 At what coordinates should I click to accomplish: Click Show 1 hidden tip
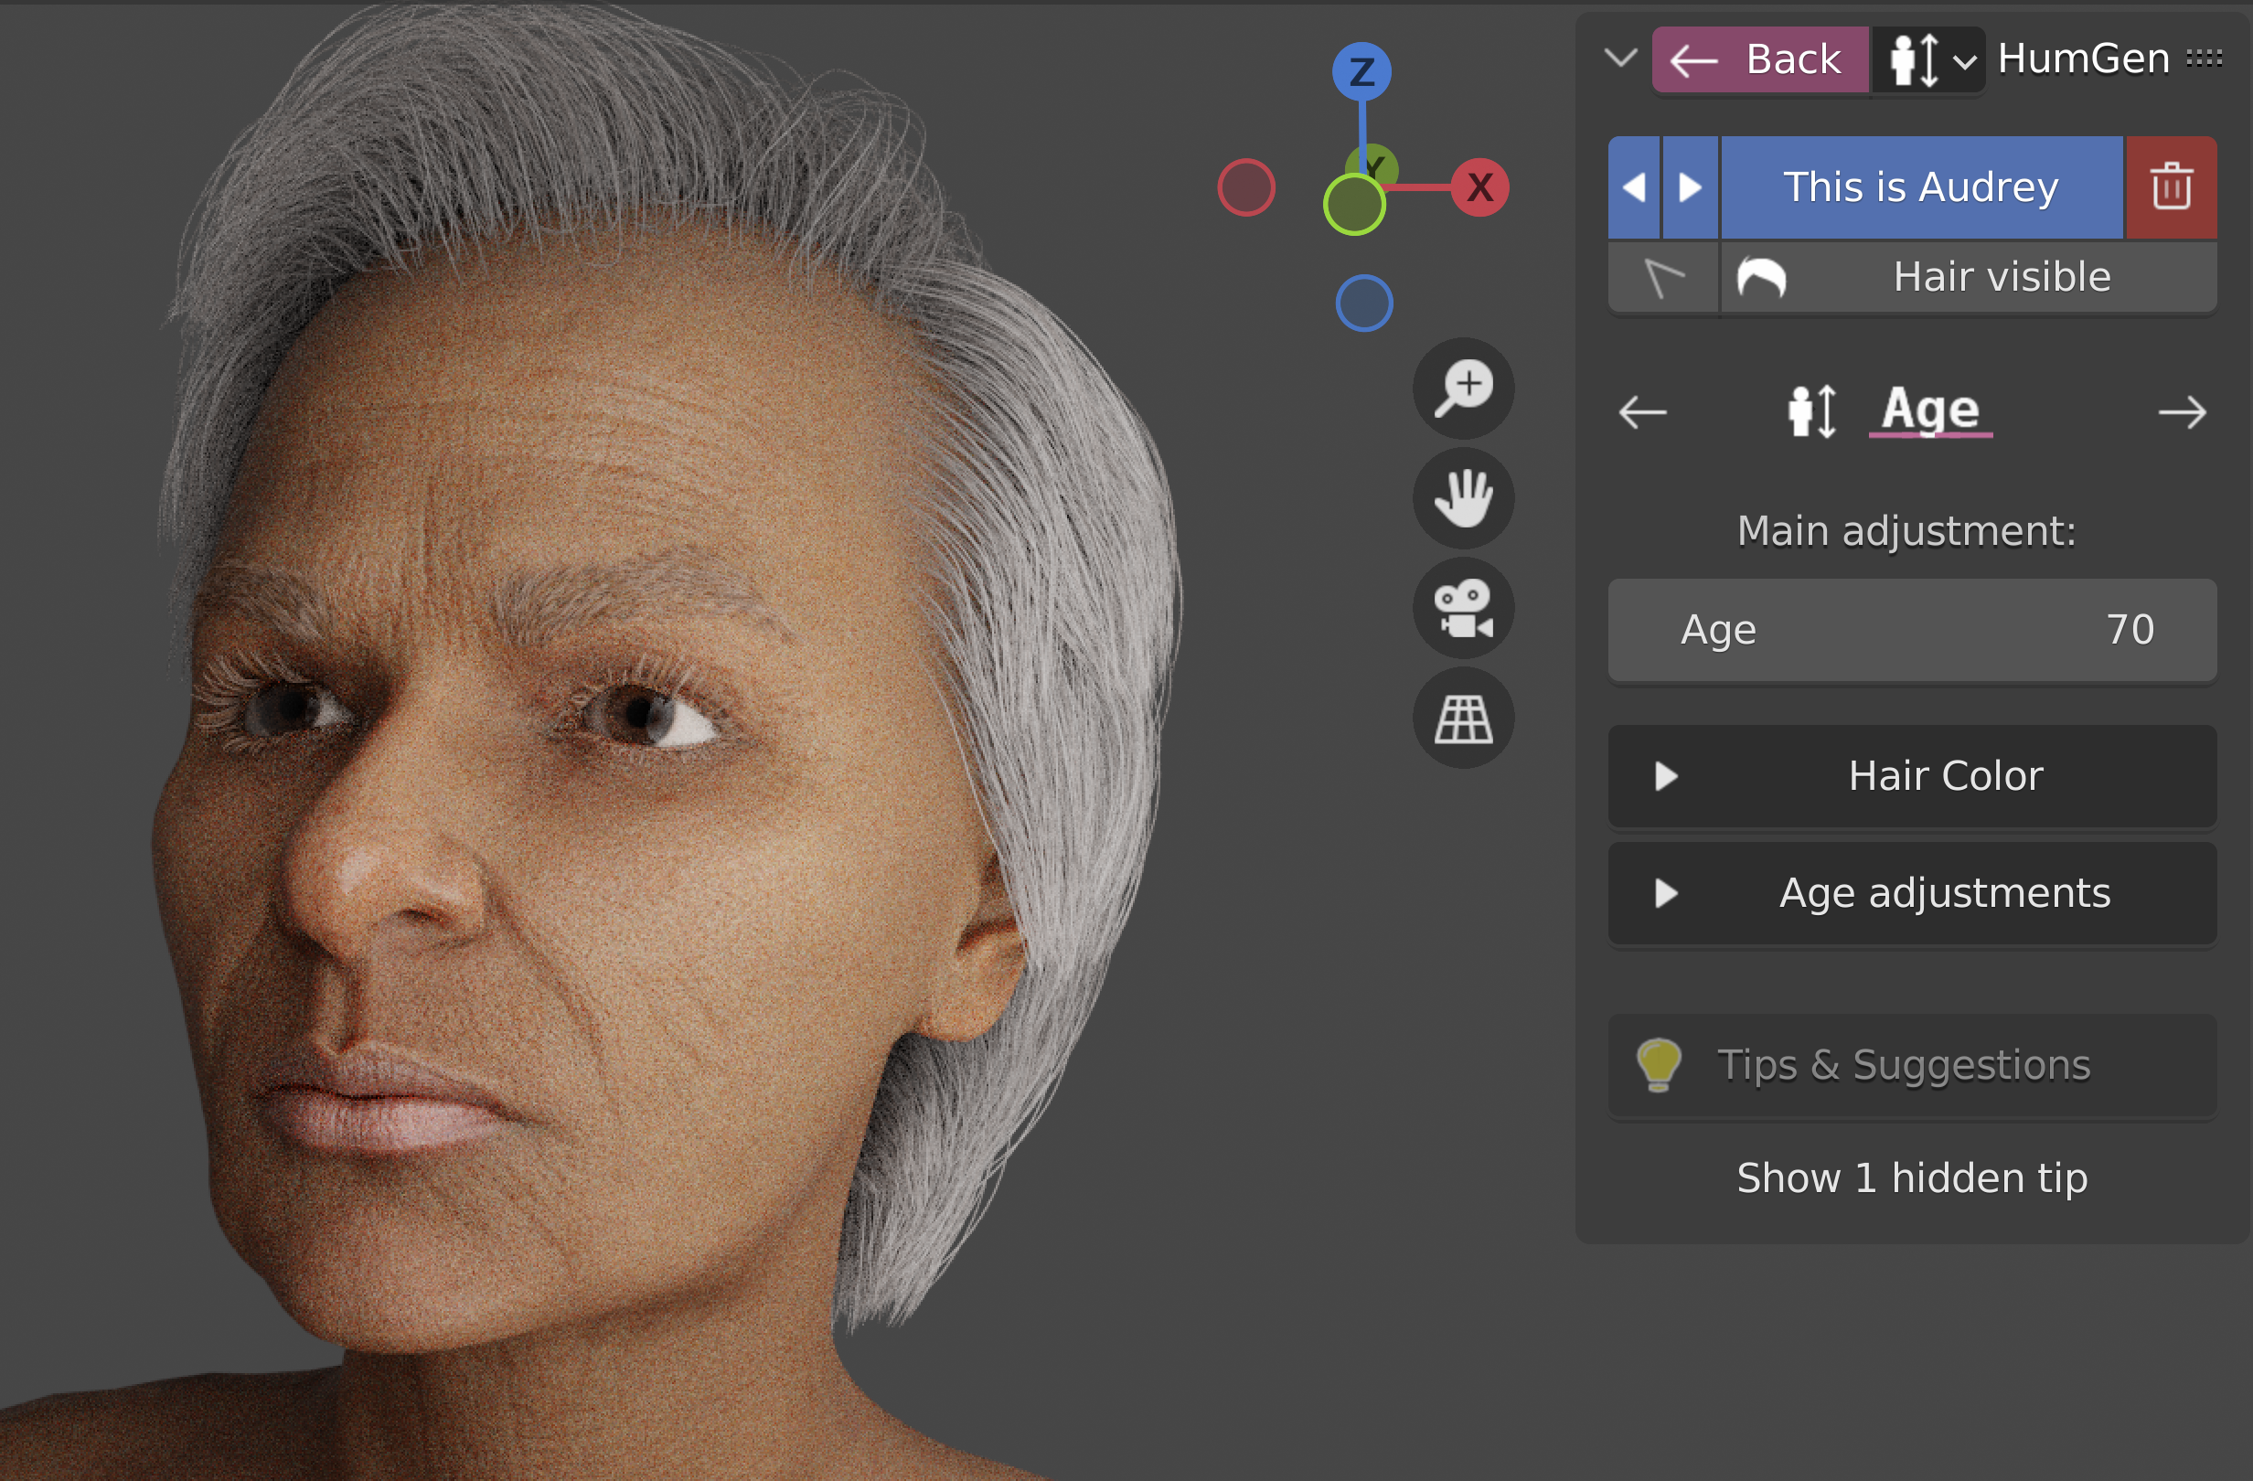click(x=1912, y=1178)
